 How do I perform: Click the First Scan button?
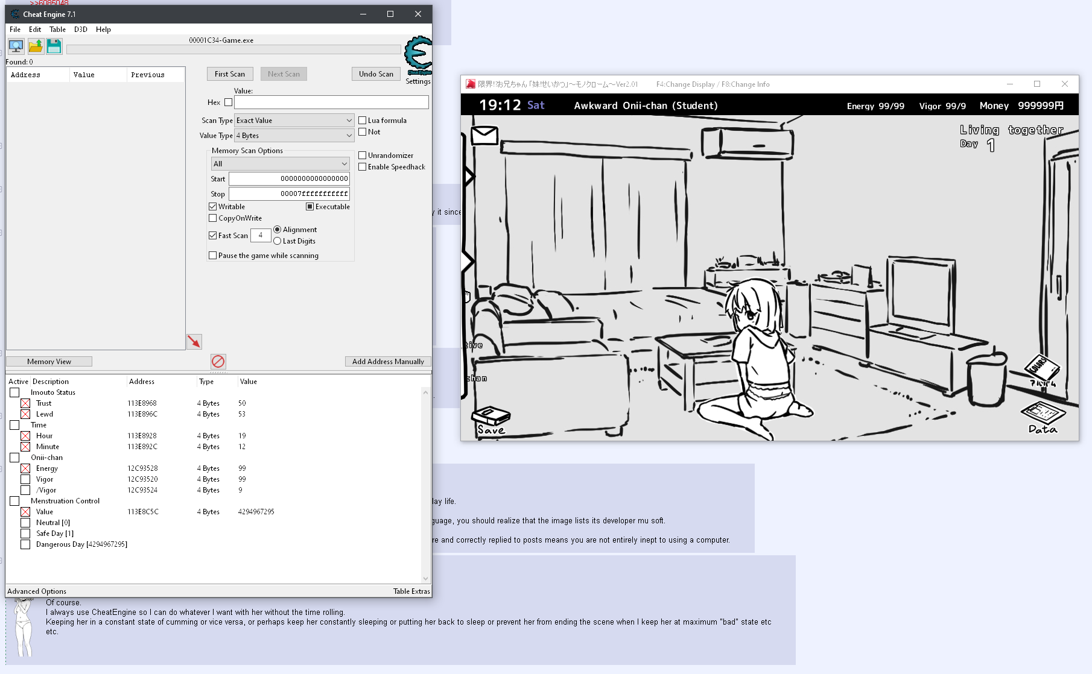[x=230, y=74]
